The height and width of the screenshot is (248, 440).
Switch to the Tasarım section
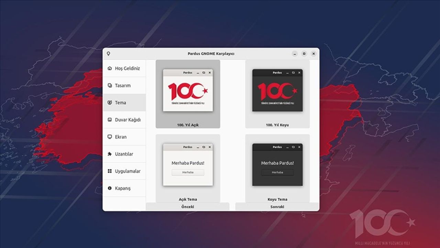click(124, 85)
